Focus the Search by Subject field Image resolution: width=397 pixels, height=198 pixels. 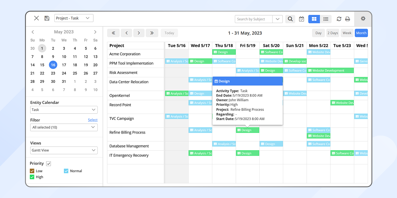[254, 19]
